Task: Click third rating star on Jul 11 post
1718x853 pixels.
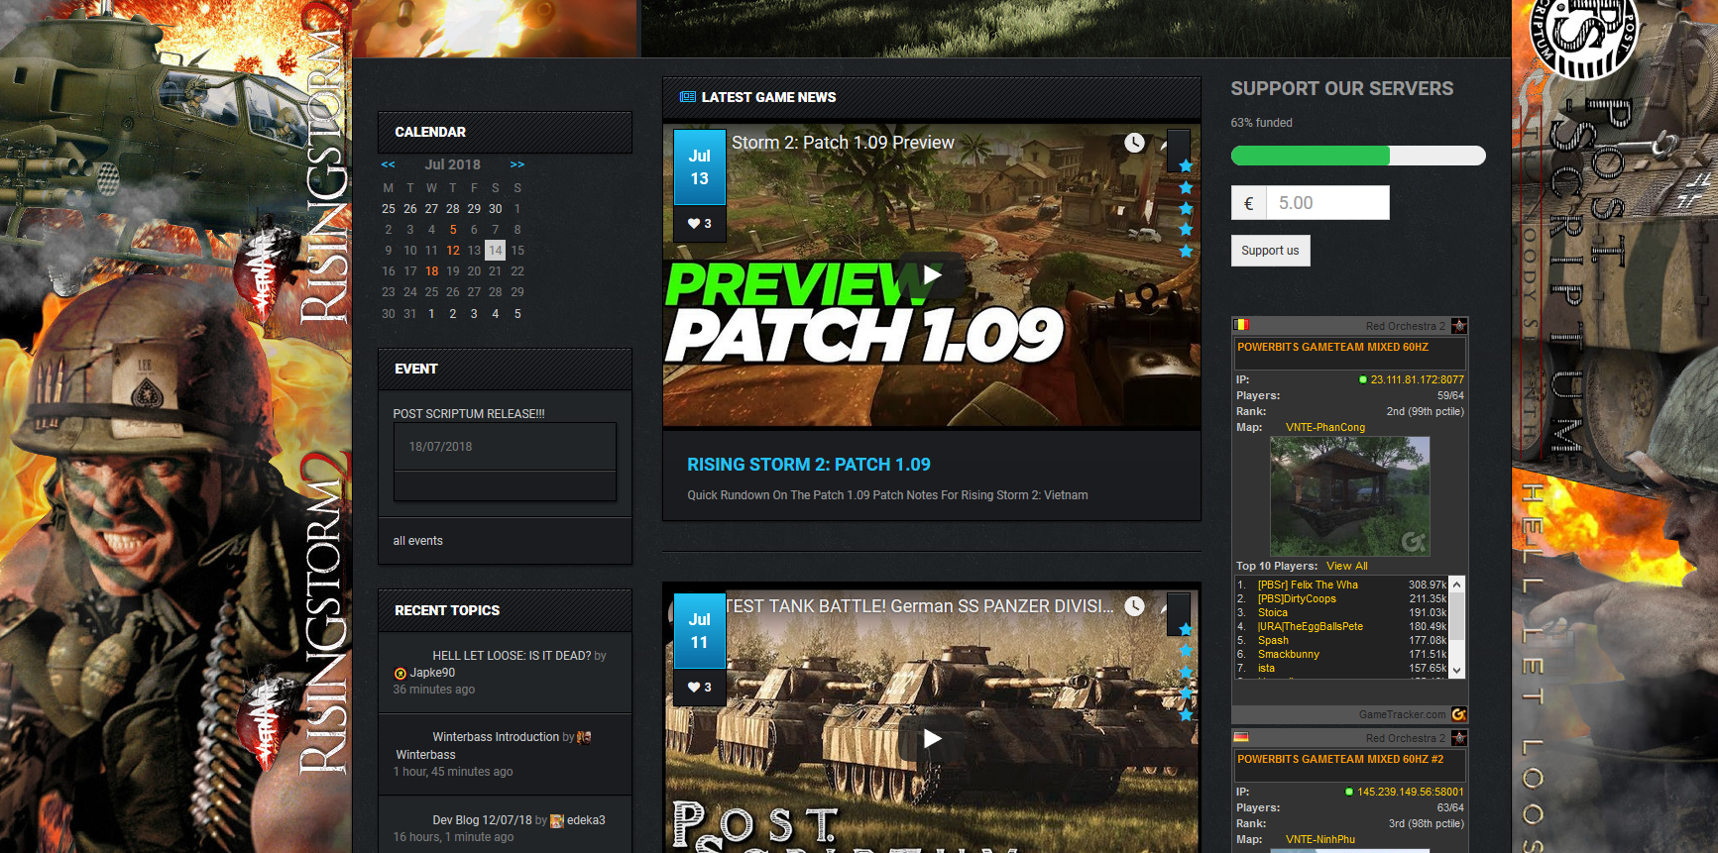Action: pyautogui.click(x=1186, y=673)
